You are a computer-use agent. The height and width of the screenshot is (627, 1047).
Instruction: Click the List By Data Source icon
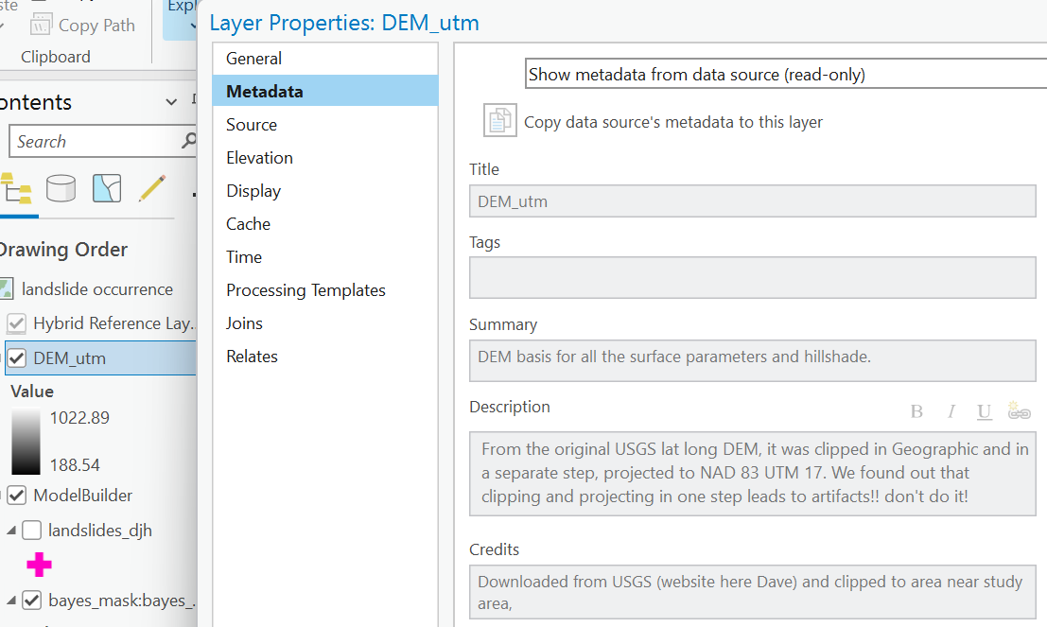61,189
